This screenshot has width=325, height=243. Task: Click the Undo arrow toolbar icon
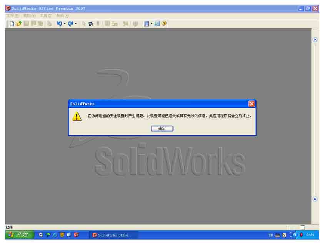[60, 24]
